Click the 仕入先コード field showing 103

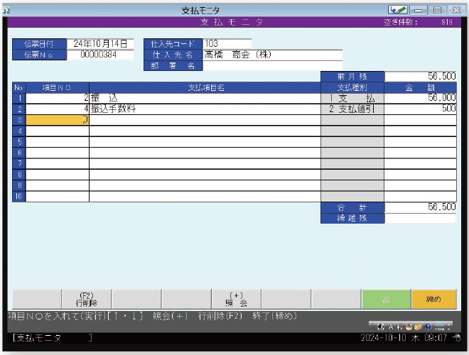(x=226, y=43)
